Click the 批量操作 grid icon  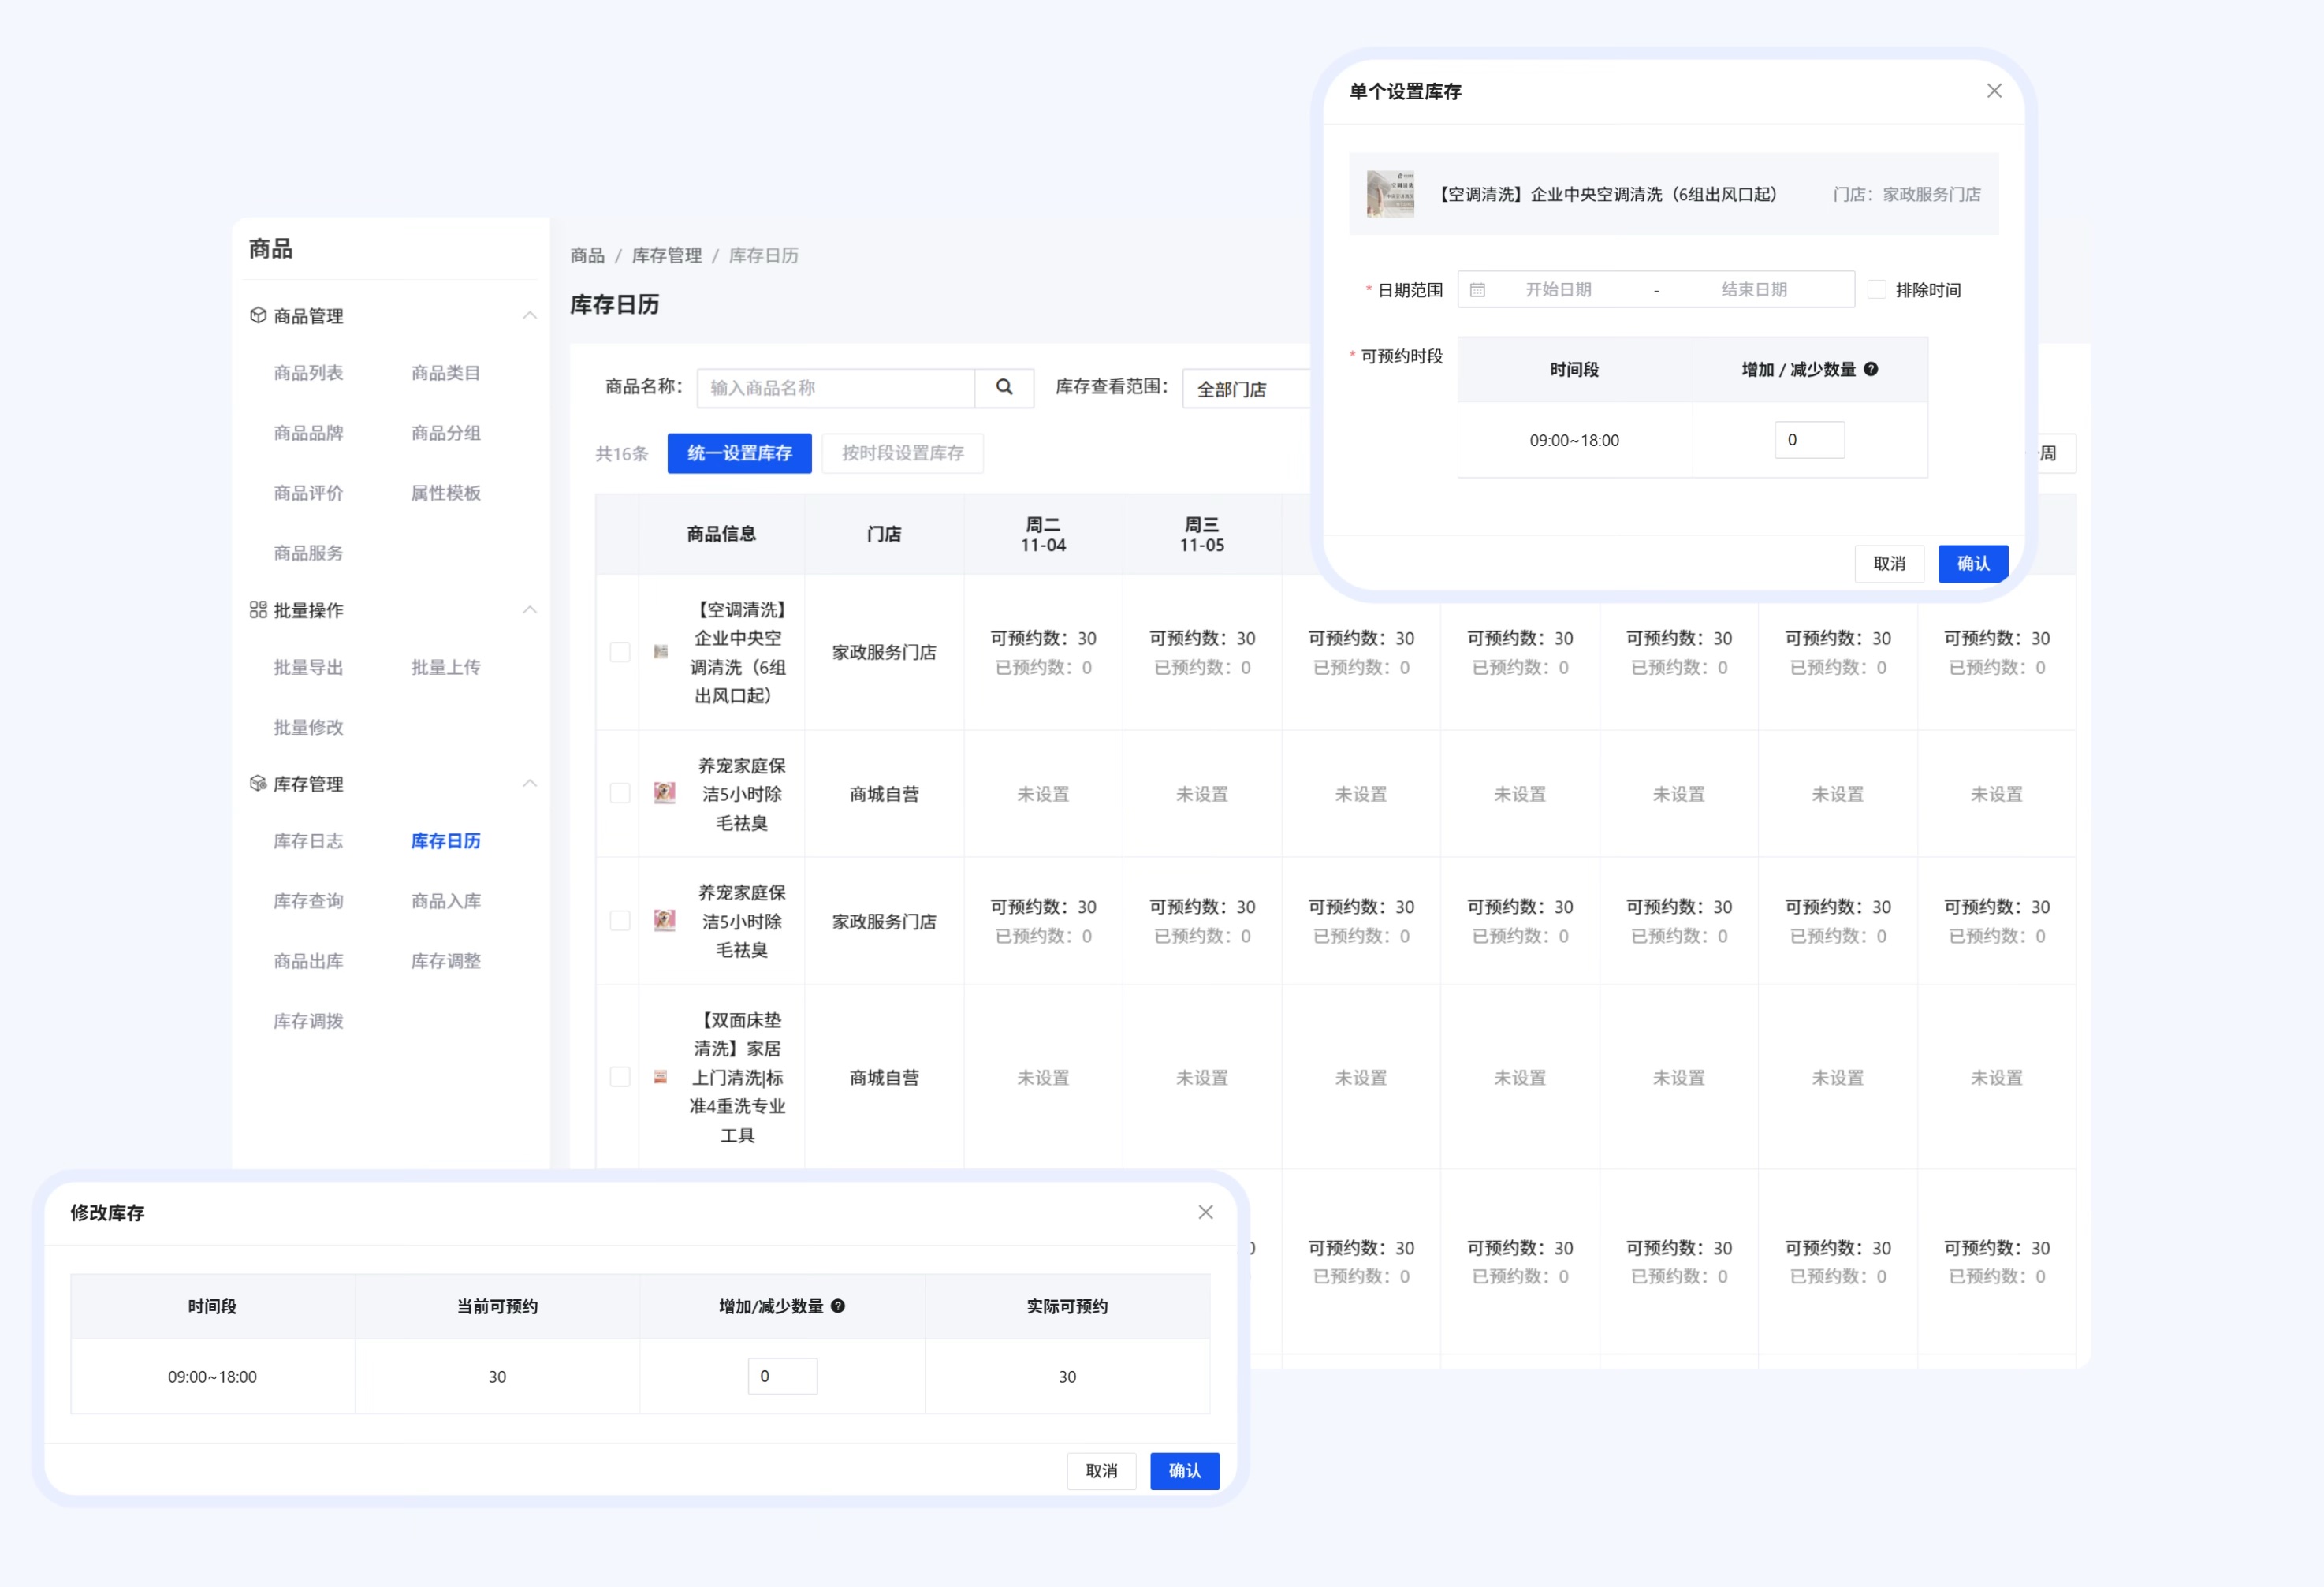pos(258,609)
